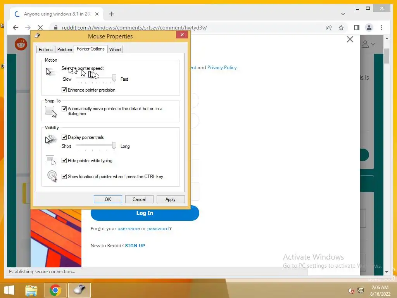This screenshot has width=397, height=298.
Task: Close the Reddit login overlay
Action: click(x=350, y=39)
